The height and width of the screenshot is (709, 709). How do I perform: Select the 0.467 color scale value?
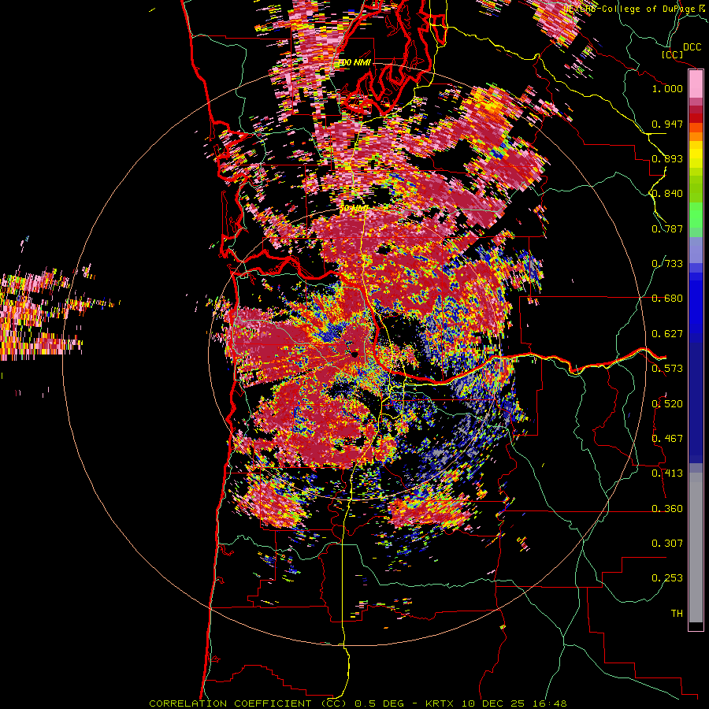tap(667, 439)
